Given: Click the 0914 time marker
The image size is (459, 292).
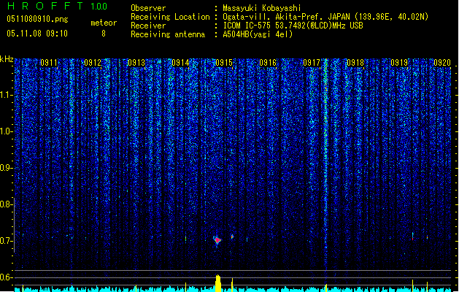Looking at the screenshot, I should click(x=180, y=63).
